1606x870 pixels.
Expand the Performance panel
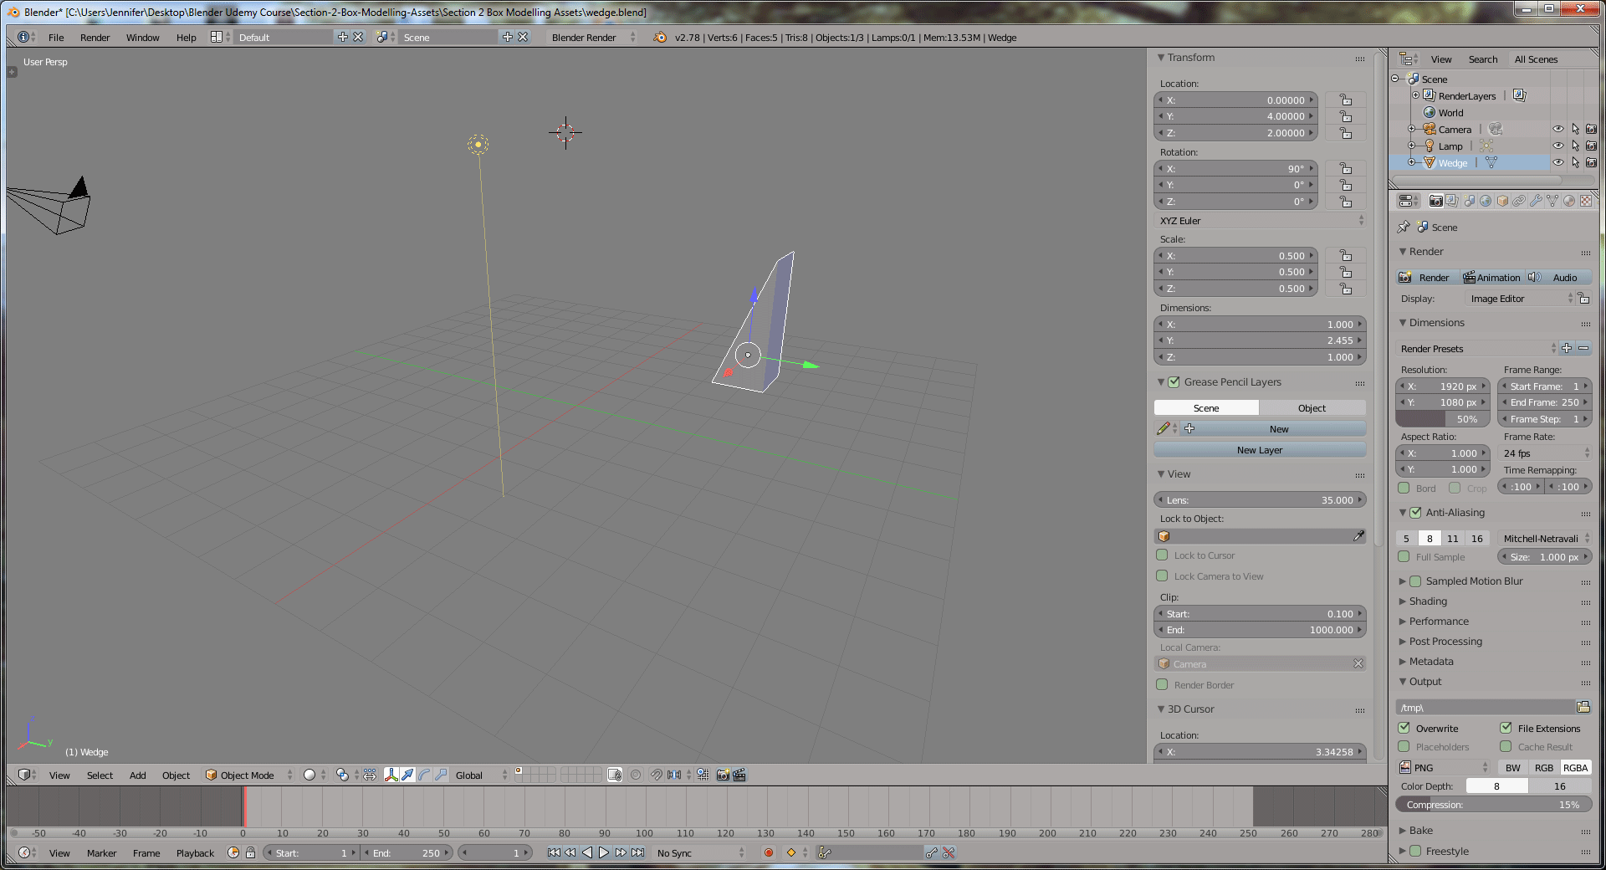(1439, 622)
